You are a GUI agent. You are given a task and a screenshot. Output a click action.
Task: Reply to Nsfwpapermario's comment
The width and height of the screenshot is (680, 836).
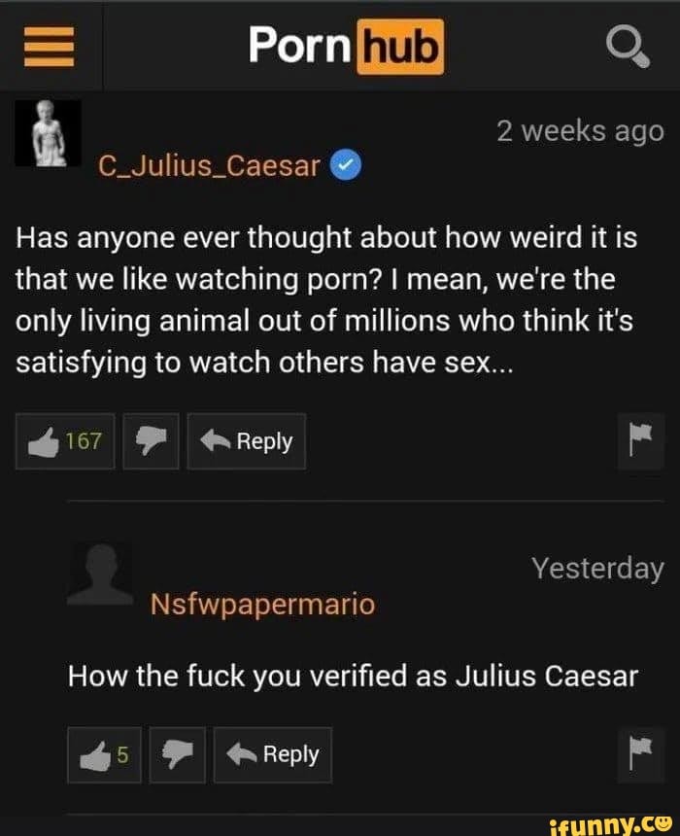273,755
